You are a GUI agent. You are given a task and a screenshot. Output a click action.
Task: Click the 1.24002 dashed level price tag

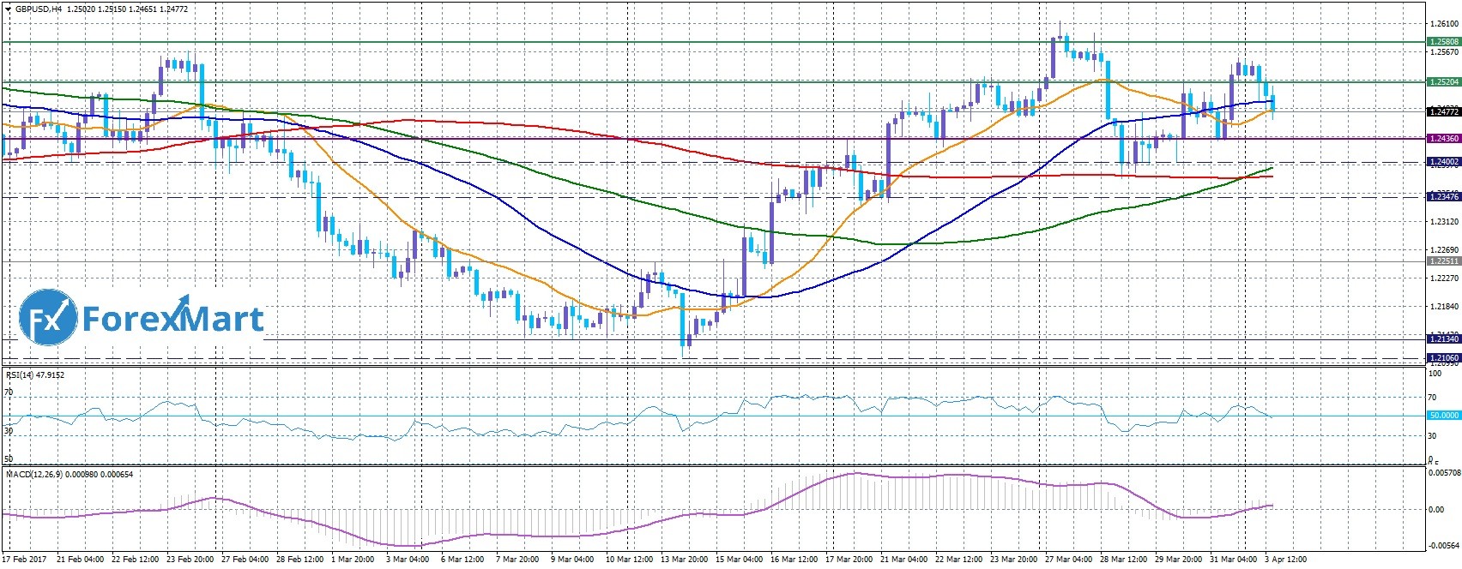[1443, 161]
